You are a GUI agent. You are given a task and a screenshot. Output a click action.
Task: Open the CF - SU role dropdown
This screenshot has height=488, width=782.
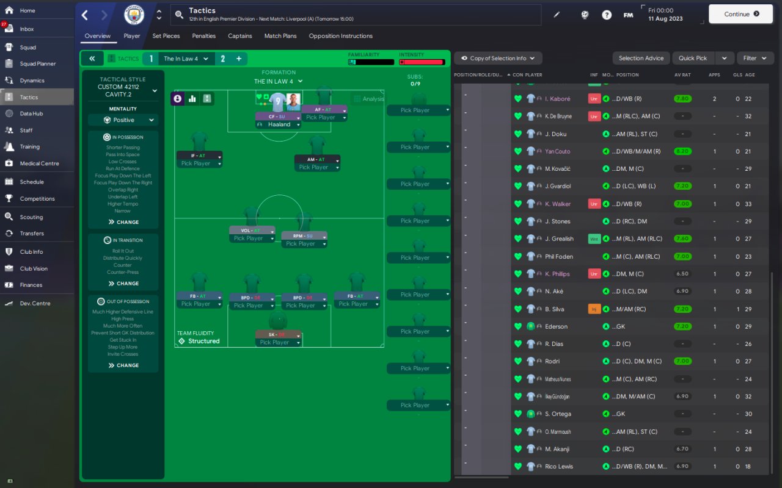pos(277,117)
